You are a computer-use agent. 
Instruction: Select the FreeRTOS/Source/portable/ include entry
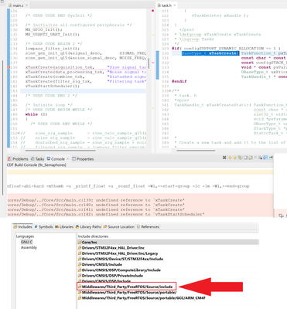(128, 292)
